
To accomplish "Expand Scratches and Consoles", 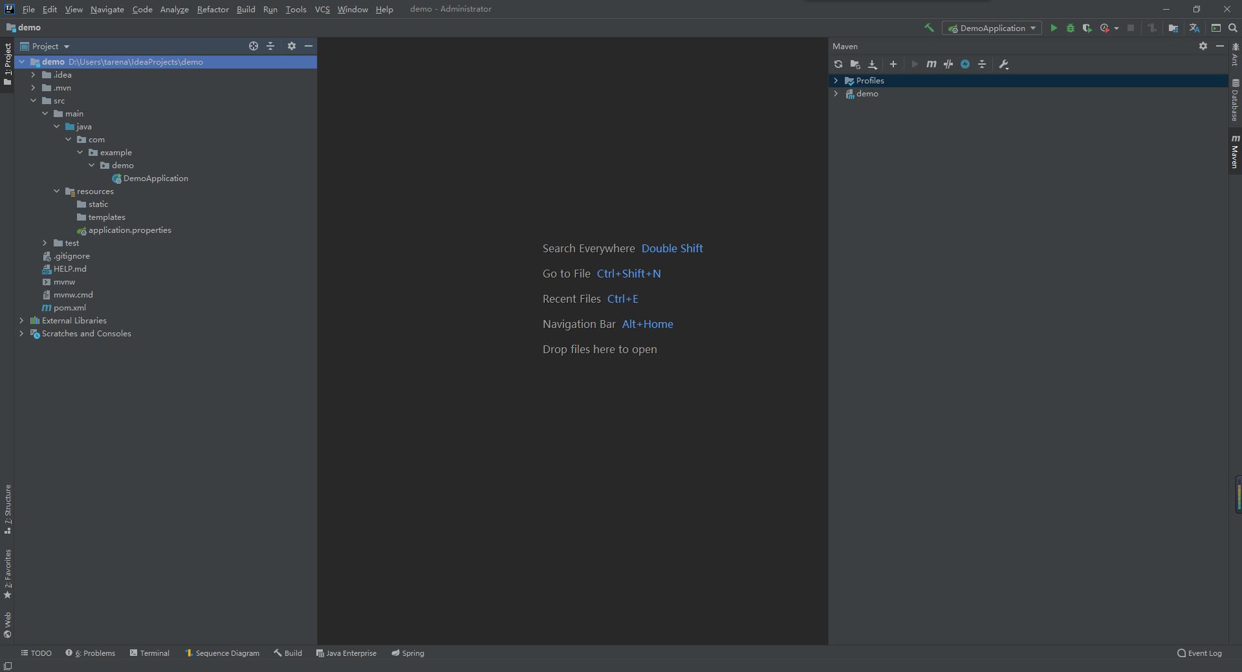I will (x=22, y=334).
